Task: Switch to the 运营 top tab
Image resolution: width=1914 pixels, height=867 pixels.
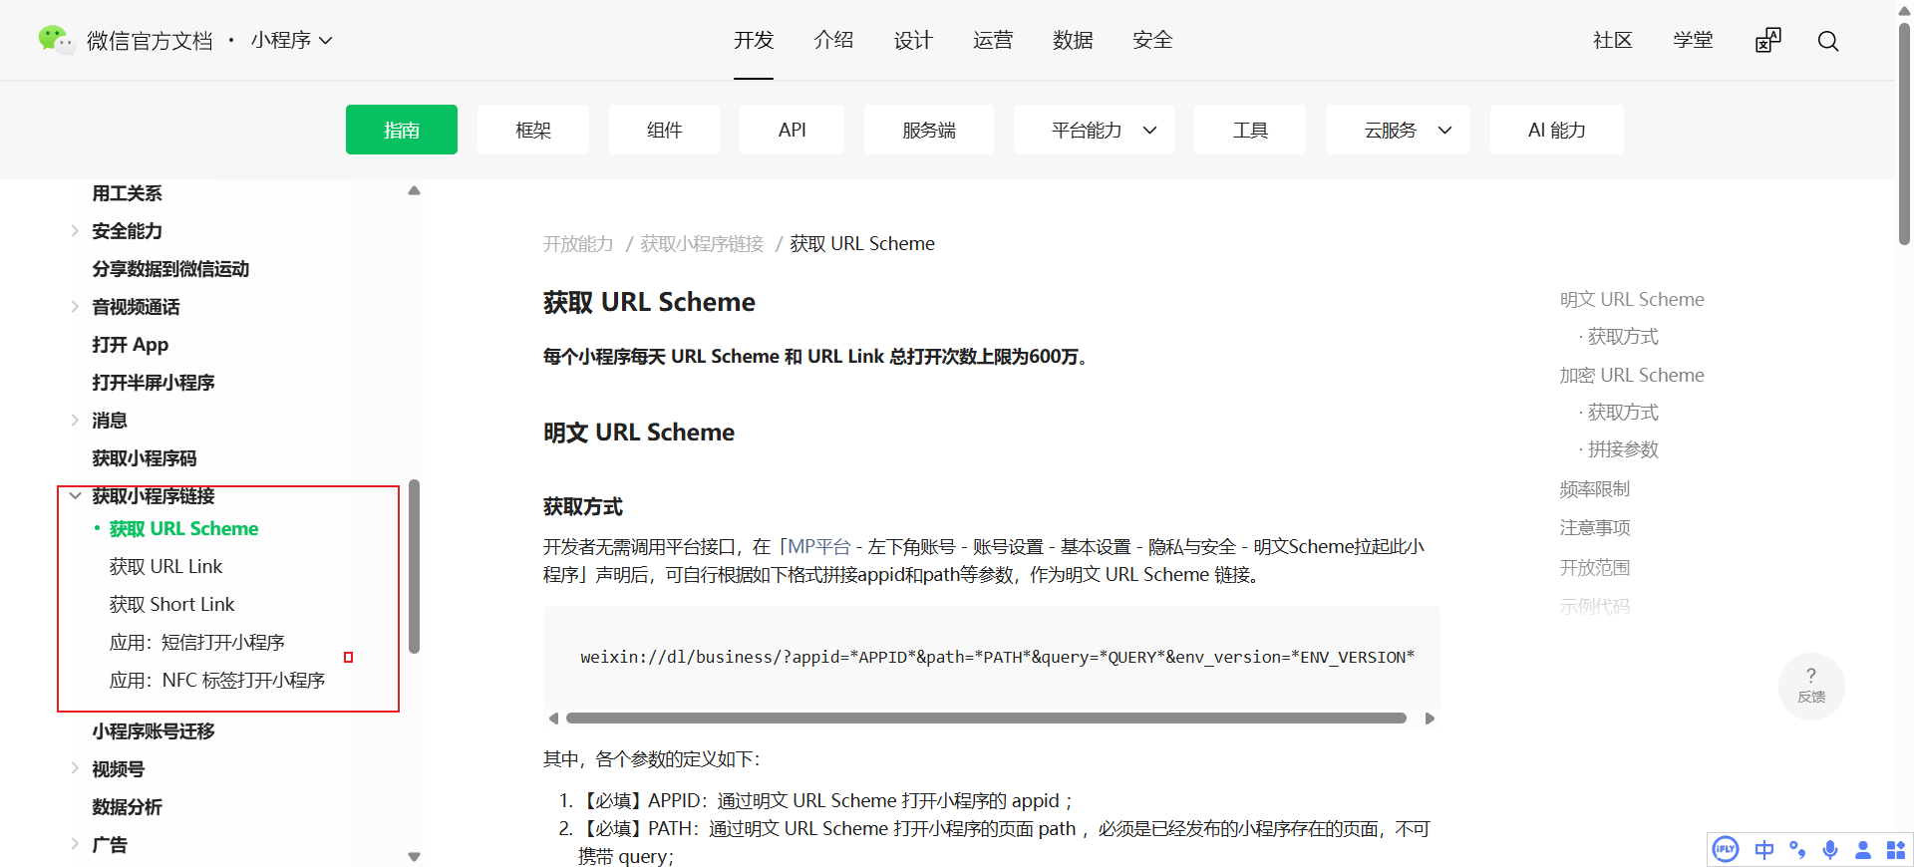Action: tap(993, 40)
